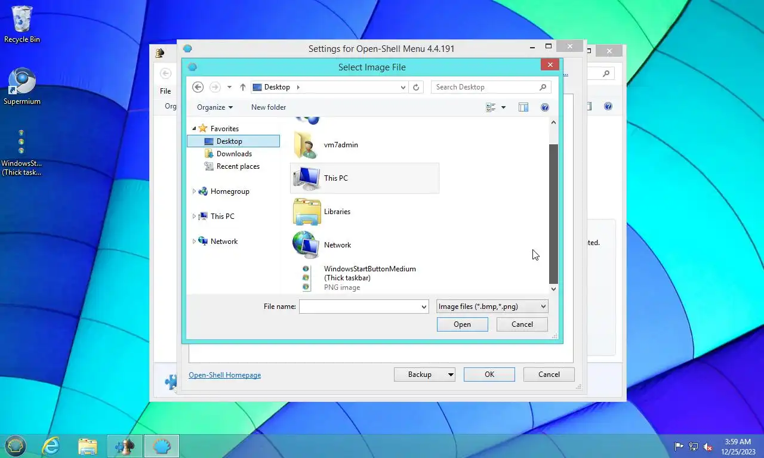Click Cancel in Open-Shell settings window
Image resolution: width=764 pixels, height=458 pixels.
(x=549, y=375)
